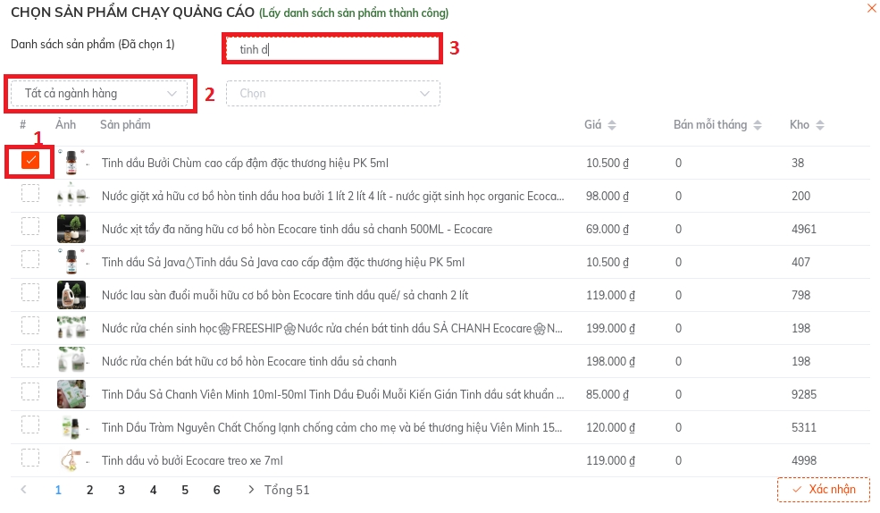Jump to page 6 of product list
This screenshot has height=513, width=880.
pos(216,490)
